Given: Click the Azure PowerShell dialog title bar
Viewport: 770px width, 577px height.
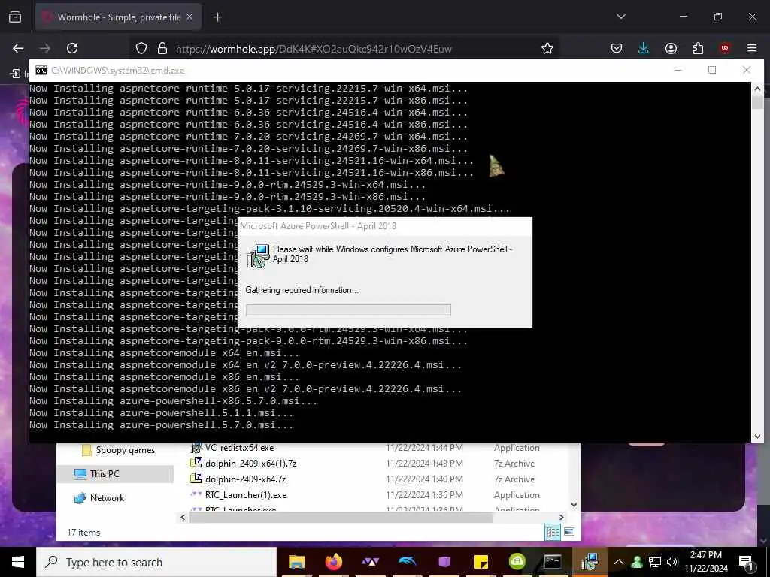Looking at the screenshot, I should [x=384, y=226].
